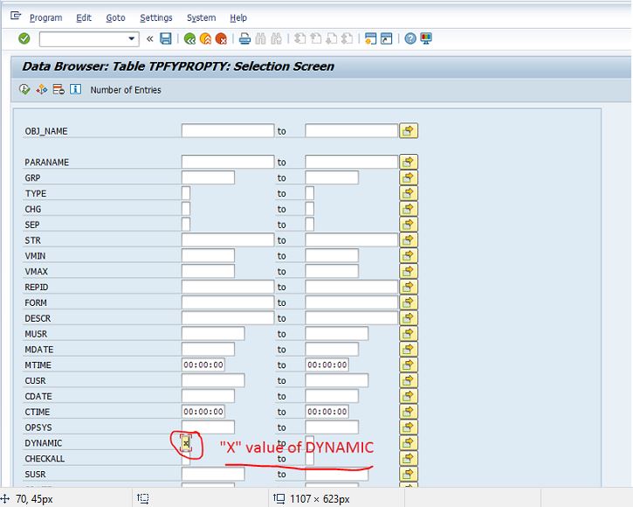Viewport: 633px width, 507px height.
Task: Click the DYNAMIC field containing X
Action: click(186, 443)
